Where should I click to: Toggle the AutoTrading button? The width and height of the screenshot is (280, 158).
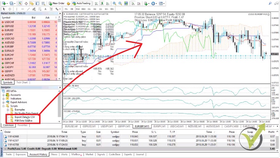82,3
